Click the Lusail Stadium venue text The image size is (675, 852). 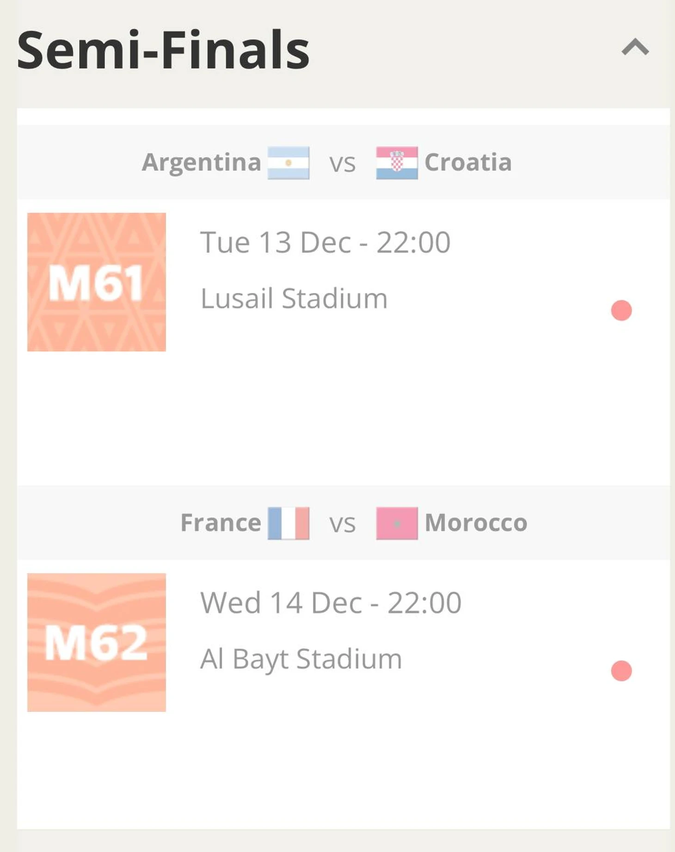coord(294,299)
